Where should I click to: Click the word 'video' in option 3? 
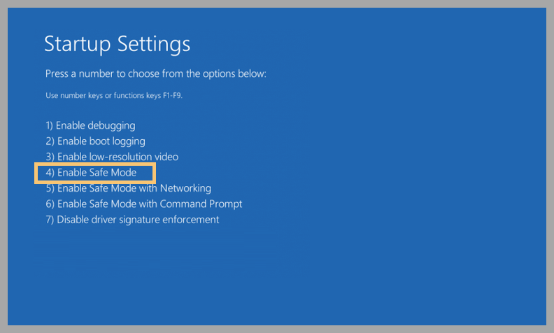click(166, 157)
